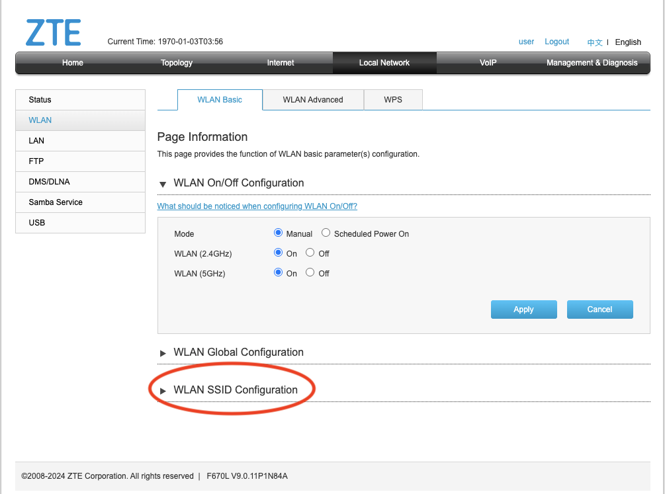Viewport: 665px width, 494px height.
Task: Open the DMS/DLNA settings
Action: [48, 181]
